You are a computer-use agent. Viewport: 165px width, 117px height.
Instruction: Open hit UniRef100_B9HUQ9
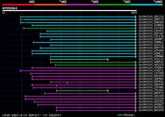click(151, 22)
